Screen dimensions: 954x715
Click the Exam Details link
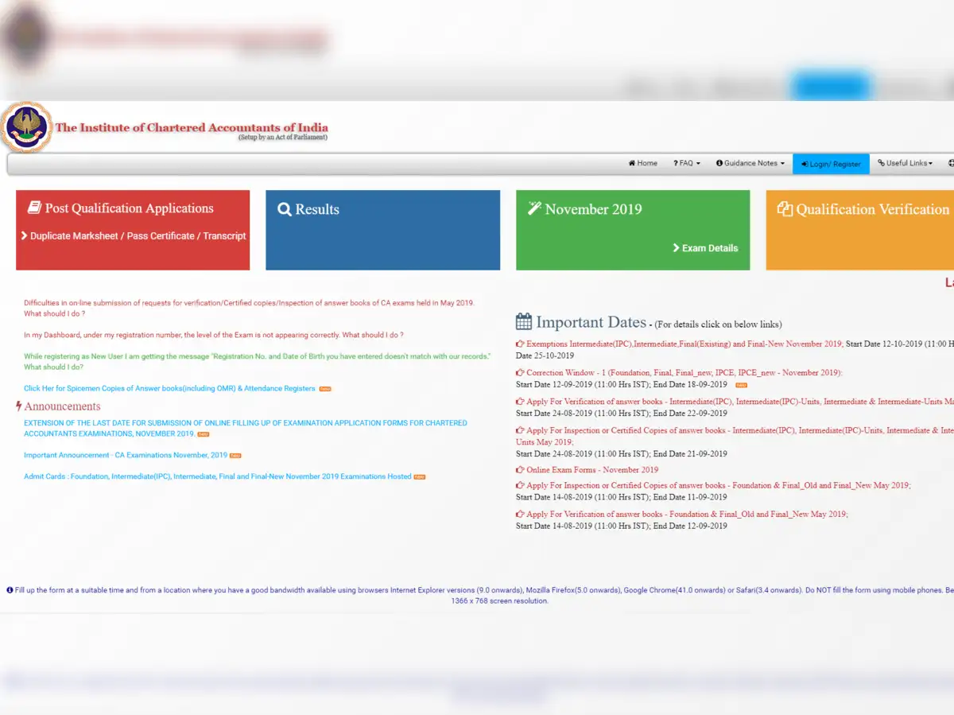[x=705, y=248]
